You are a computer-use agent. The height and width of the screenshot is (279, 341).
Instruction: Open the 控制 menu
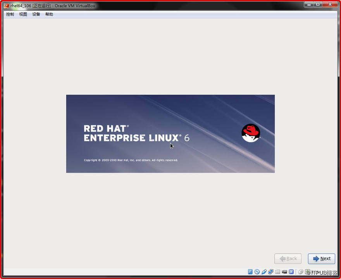point(10,14)
